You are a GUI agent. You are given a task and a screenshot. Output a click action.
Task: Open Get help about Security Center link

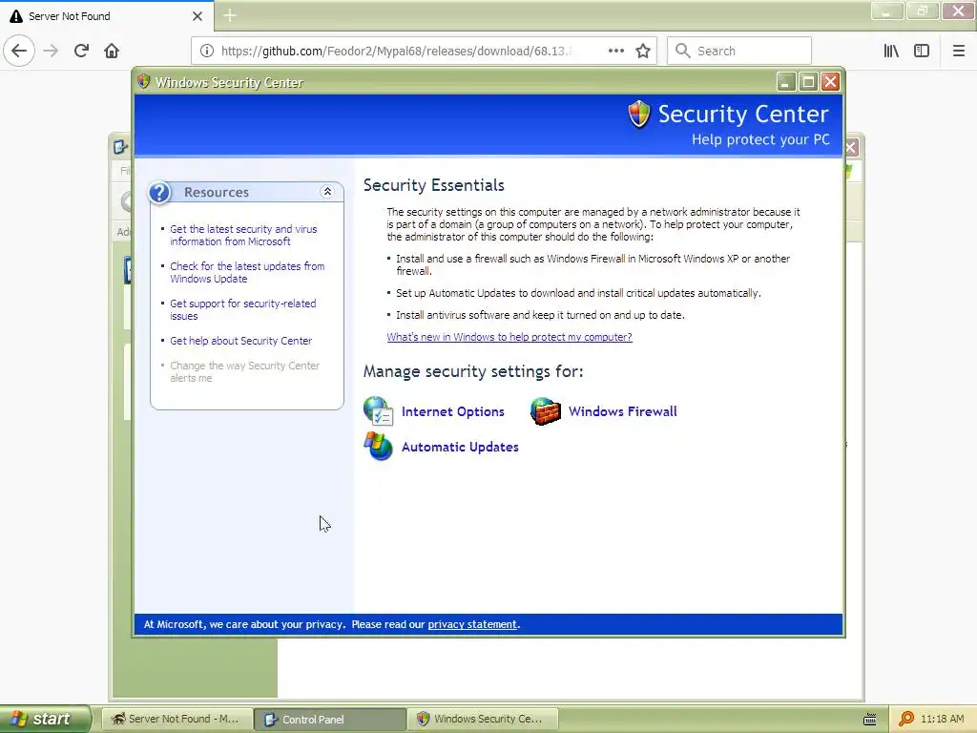241,341
